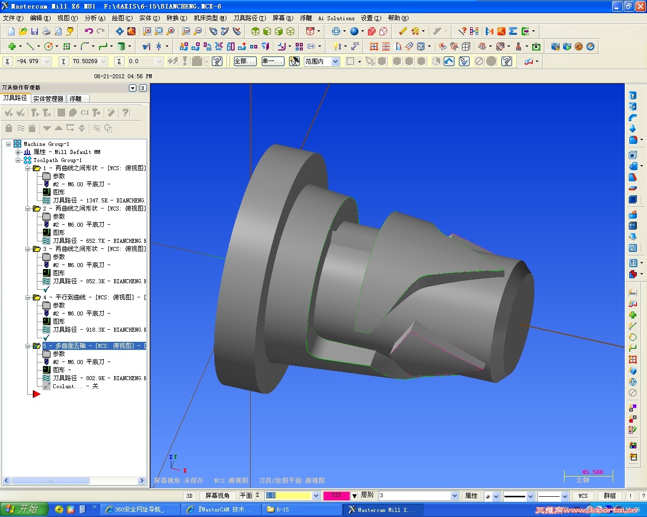Switch to the 实体管理器 tab
The width and height of the screenshot is (647, 517).
click(x=49, y=98)
